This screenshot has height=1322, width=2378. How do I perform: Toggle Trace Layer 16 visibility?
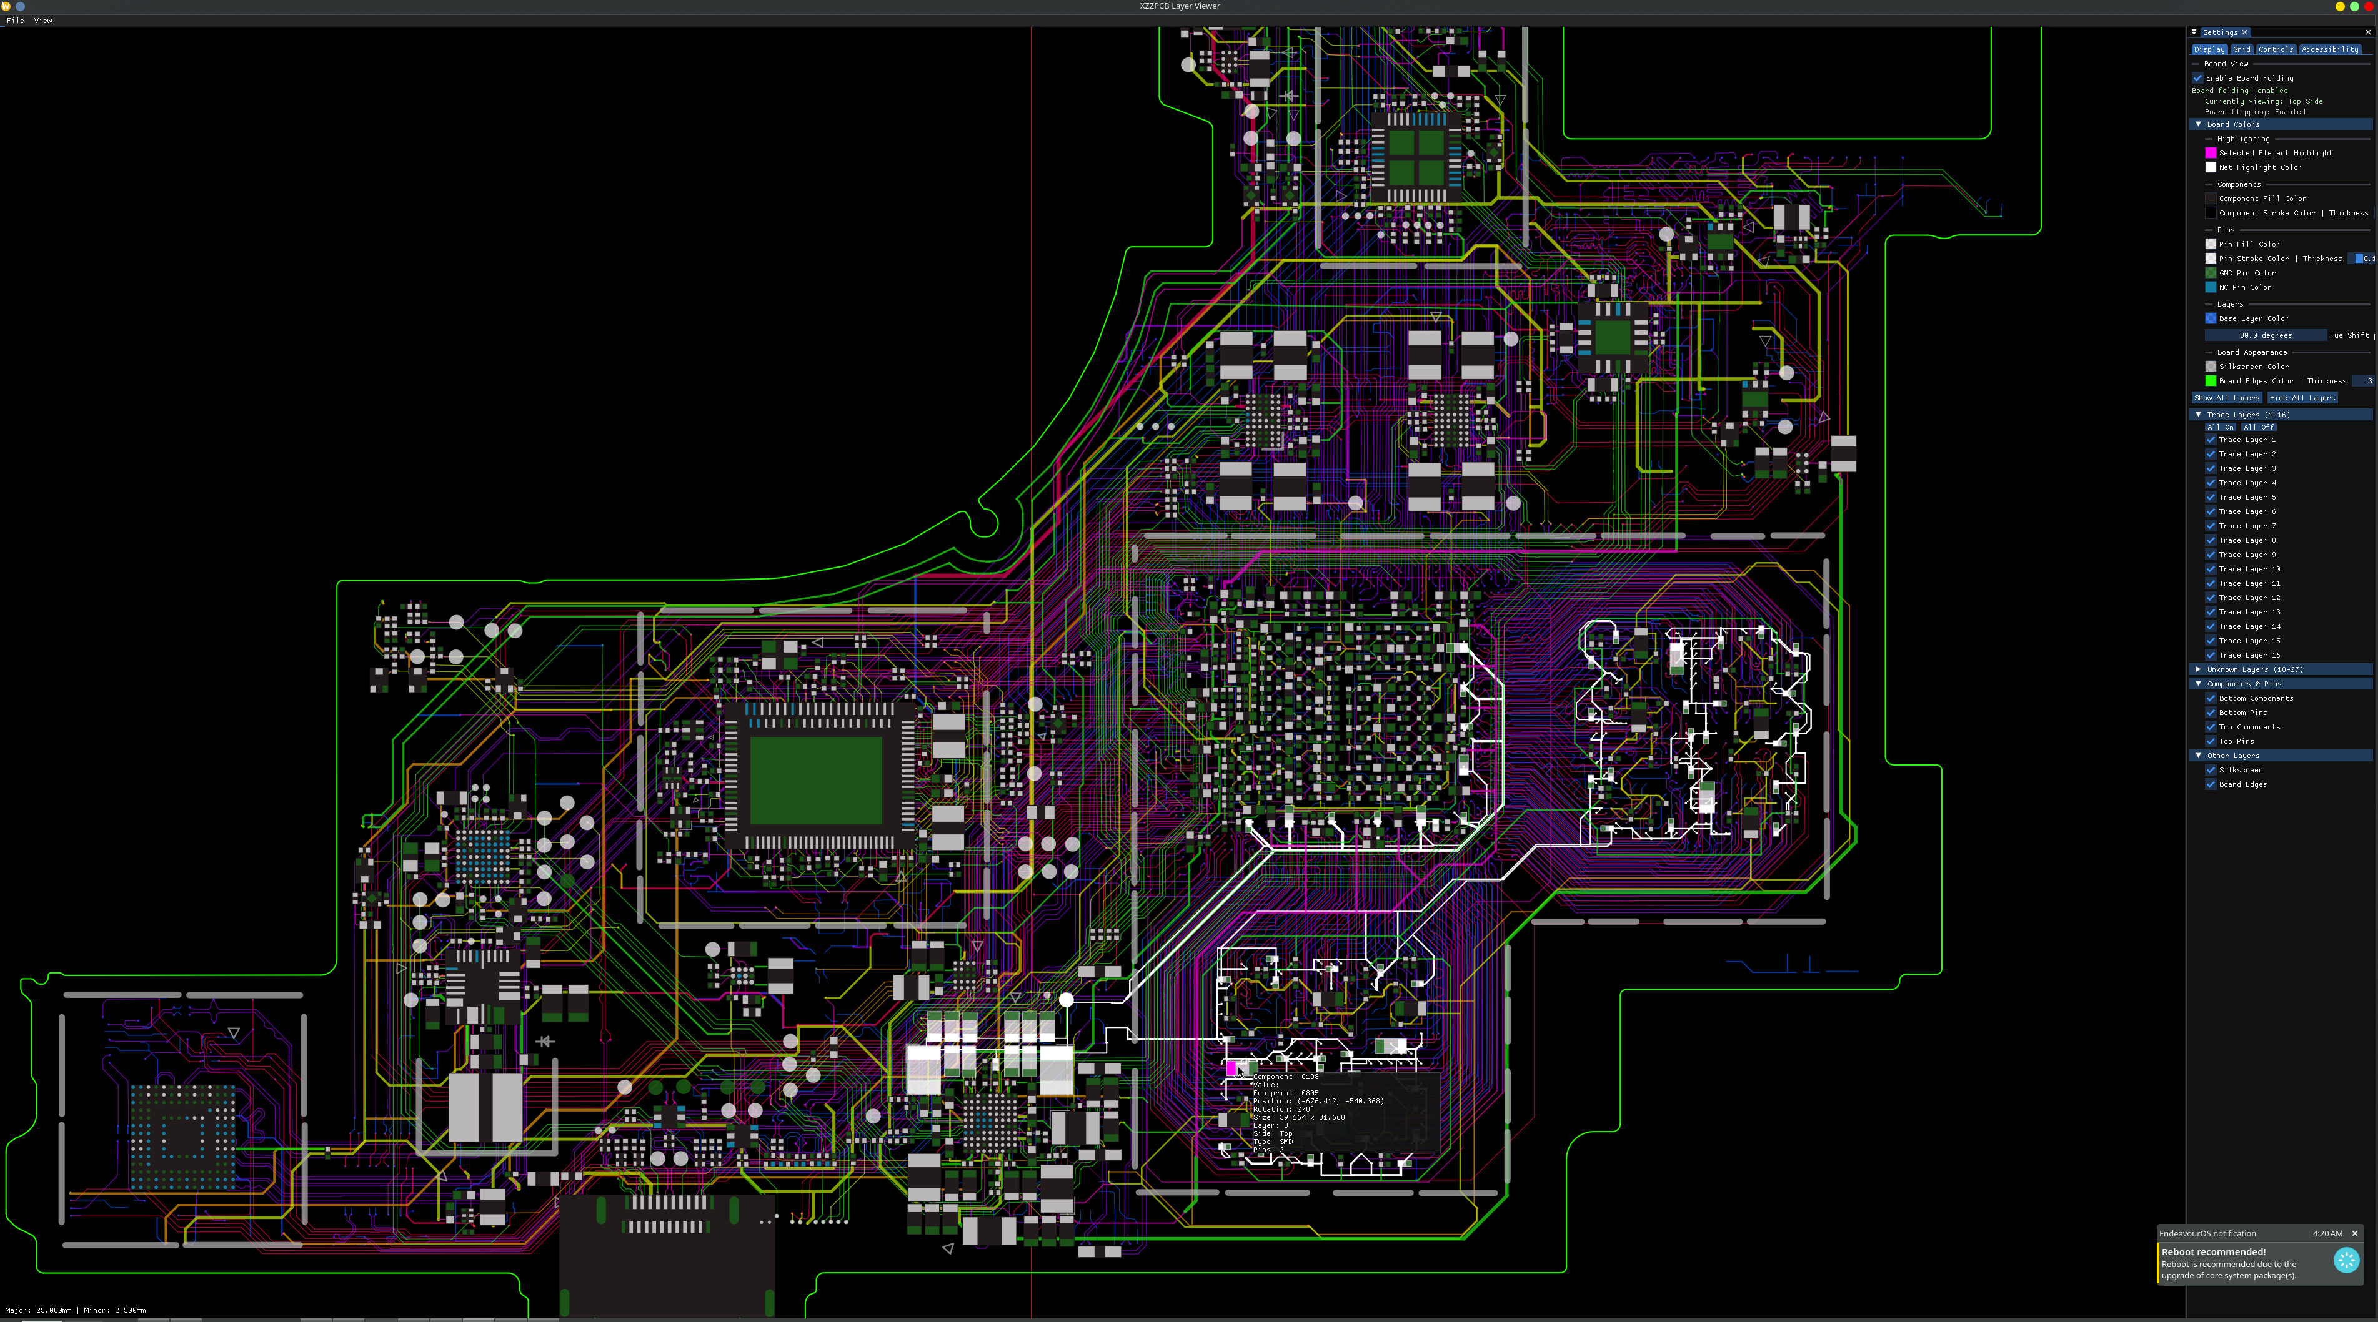click(2210, 656)
